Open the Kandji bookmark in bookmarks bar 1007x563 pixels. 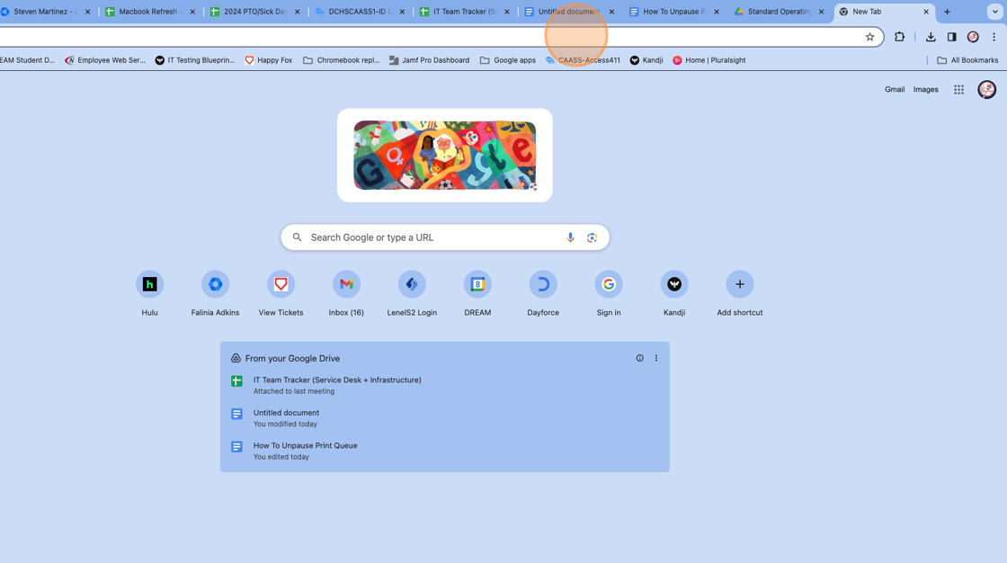[646, 59]
